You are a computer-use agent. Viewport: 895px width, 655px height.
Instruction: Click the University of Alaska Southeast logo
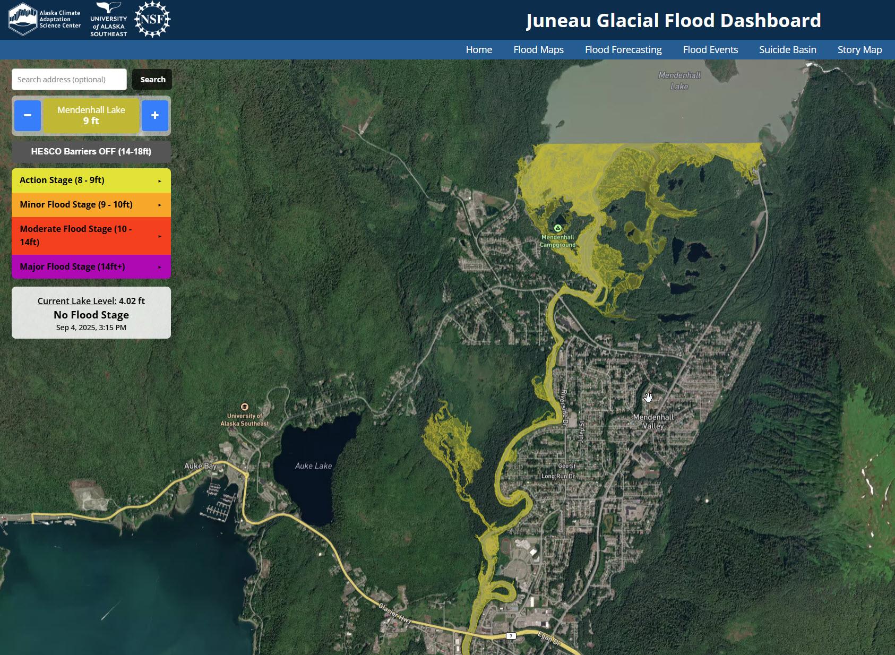click(109, 20)
